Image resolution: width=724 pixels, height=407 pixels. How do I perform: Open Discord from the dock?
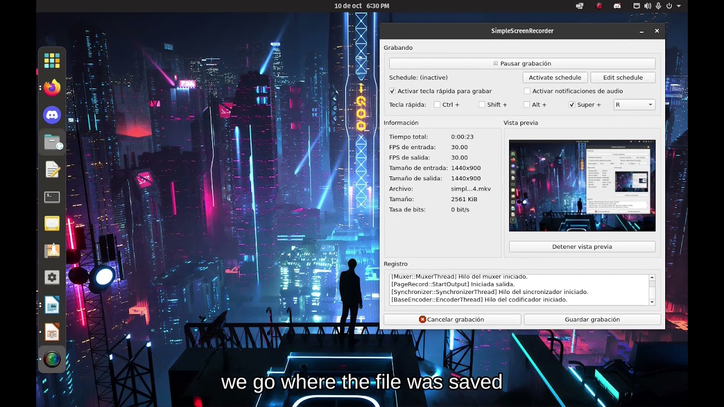(x=52, y=115)
